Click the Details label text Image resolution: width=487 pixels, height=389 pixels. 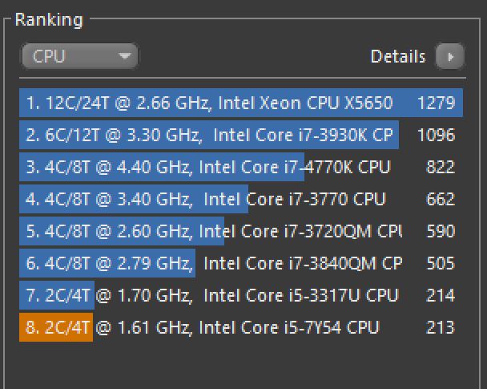(398, 57)
